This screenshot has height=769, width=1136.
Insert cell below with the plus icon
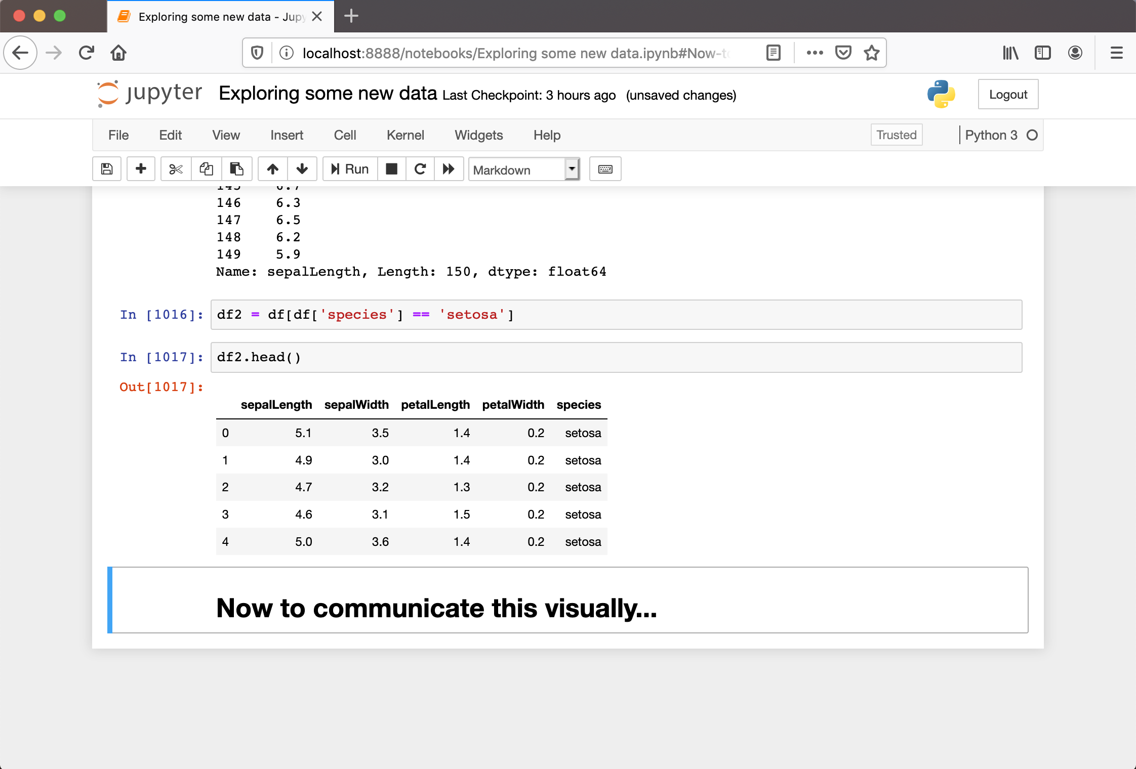(x=141, y=169)
